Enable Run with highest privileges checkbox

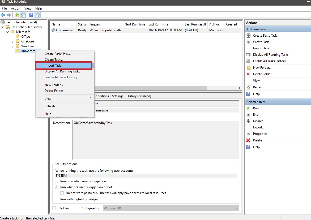56,199
